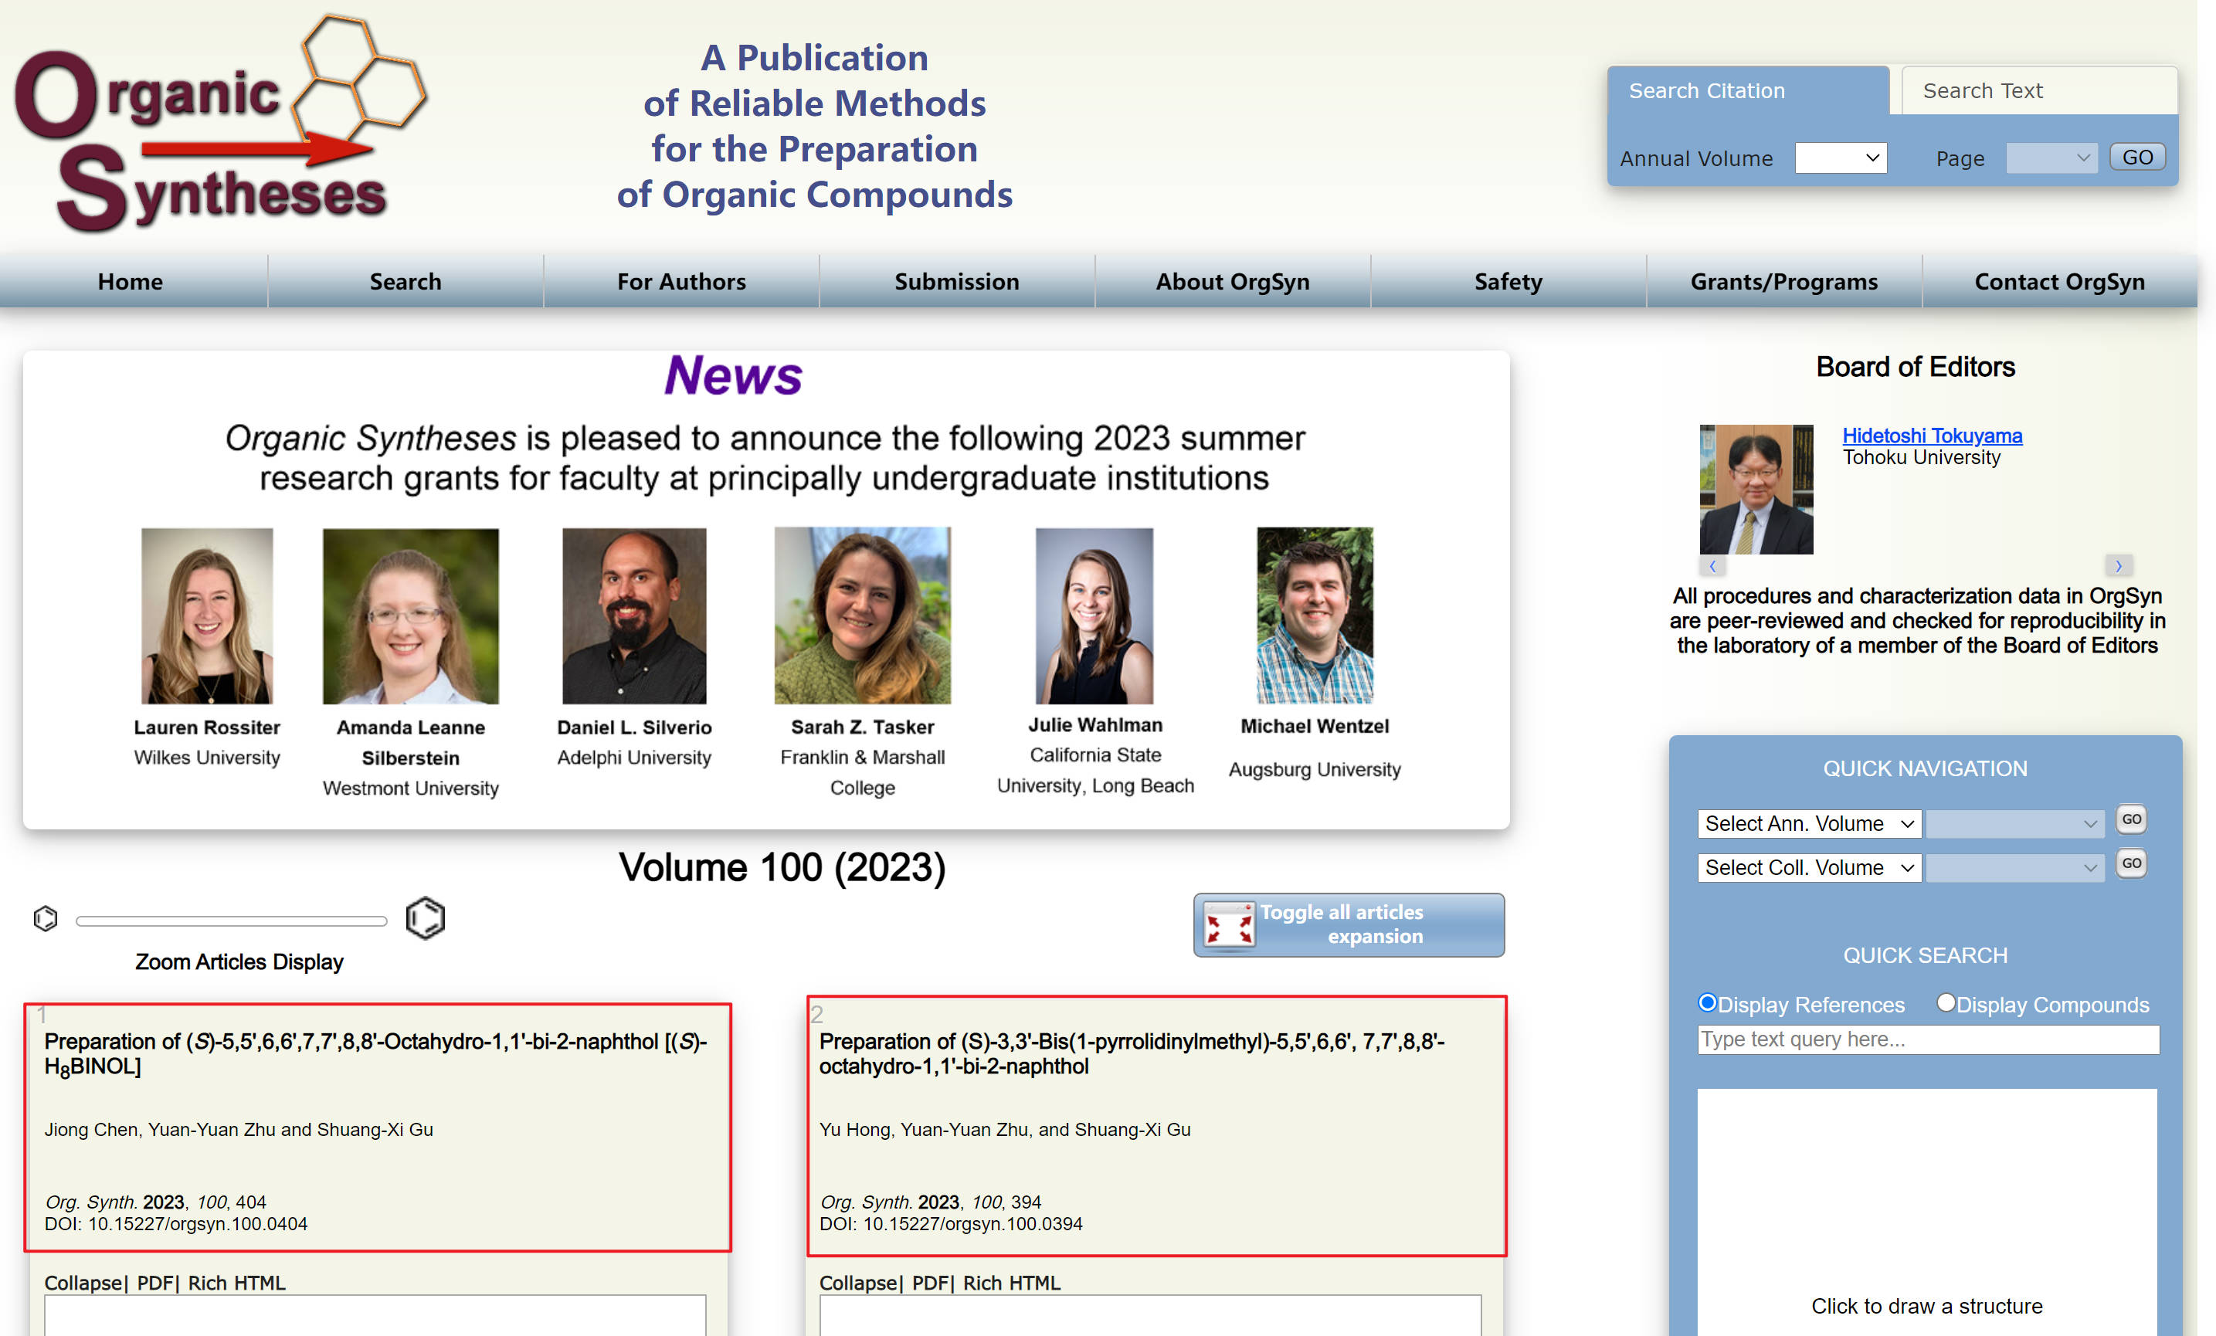Click the Volume 100 (2023) heading
Viewport: 2216px width, 1336px height.
[x=782, y=866]
